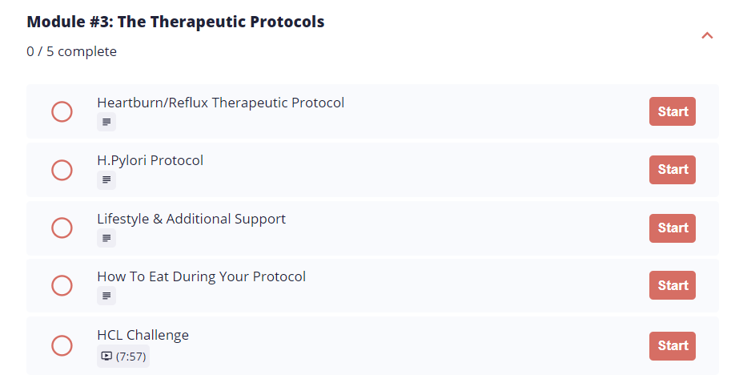Click text lesson icon under Heartburn/Reflux Therapeutic Protocol
This screenshot has height=391, width=735.
106,122
